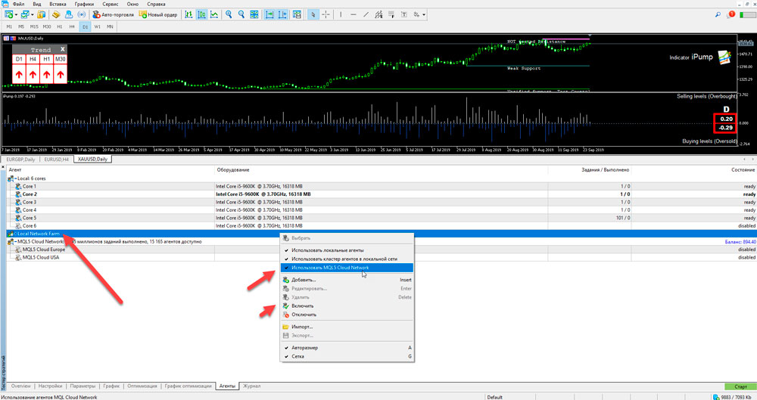Toggle auto-scroll chart to end

tap(269, 14)
